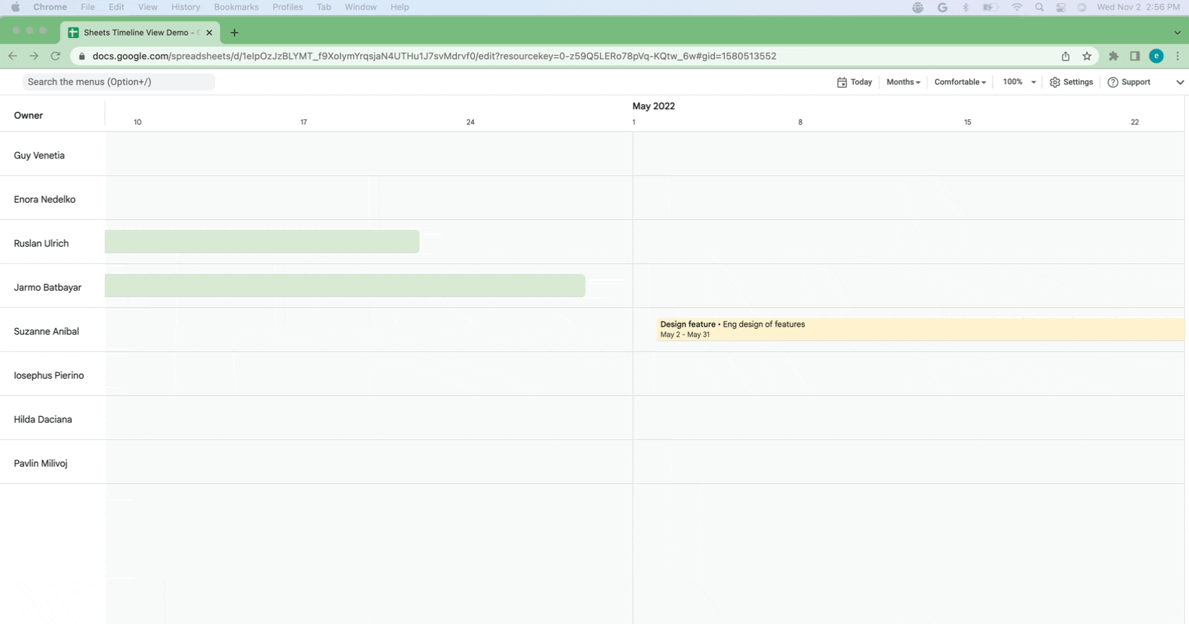This screenshot has width=1189, height=624.
Task: Click the Enora Nedelko owner row
Action: tap(45, 199)
